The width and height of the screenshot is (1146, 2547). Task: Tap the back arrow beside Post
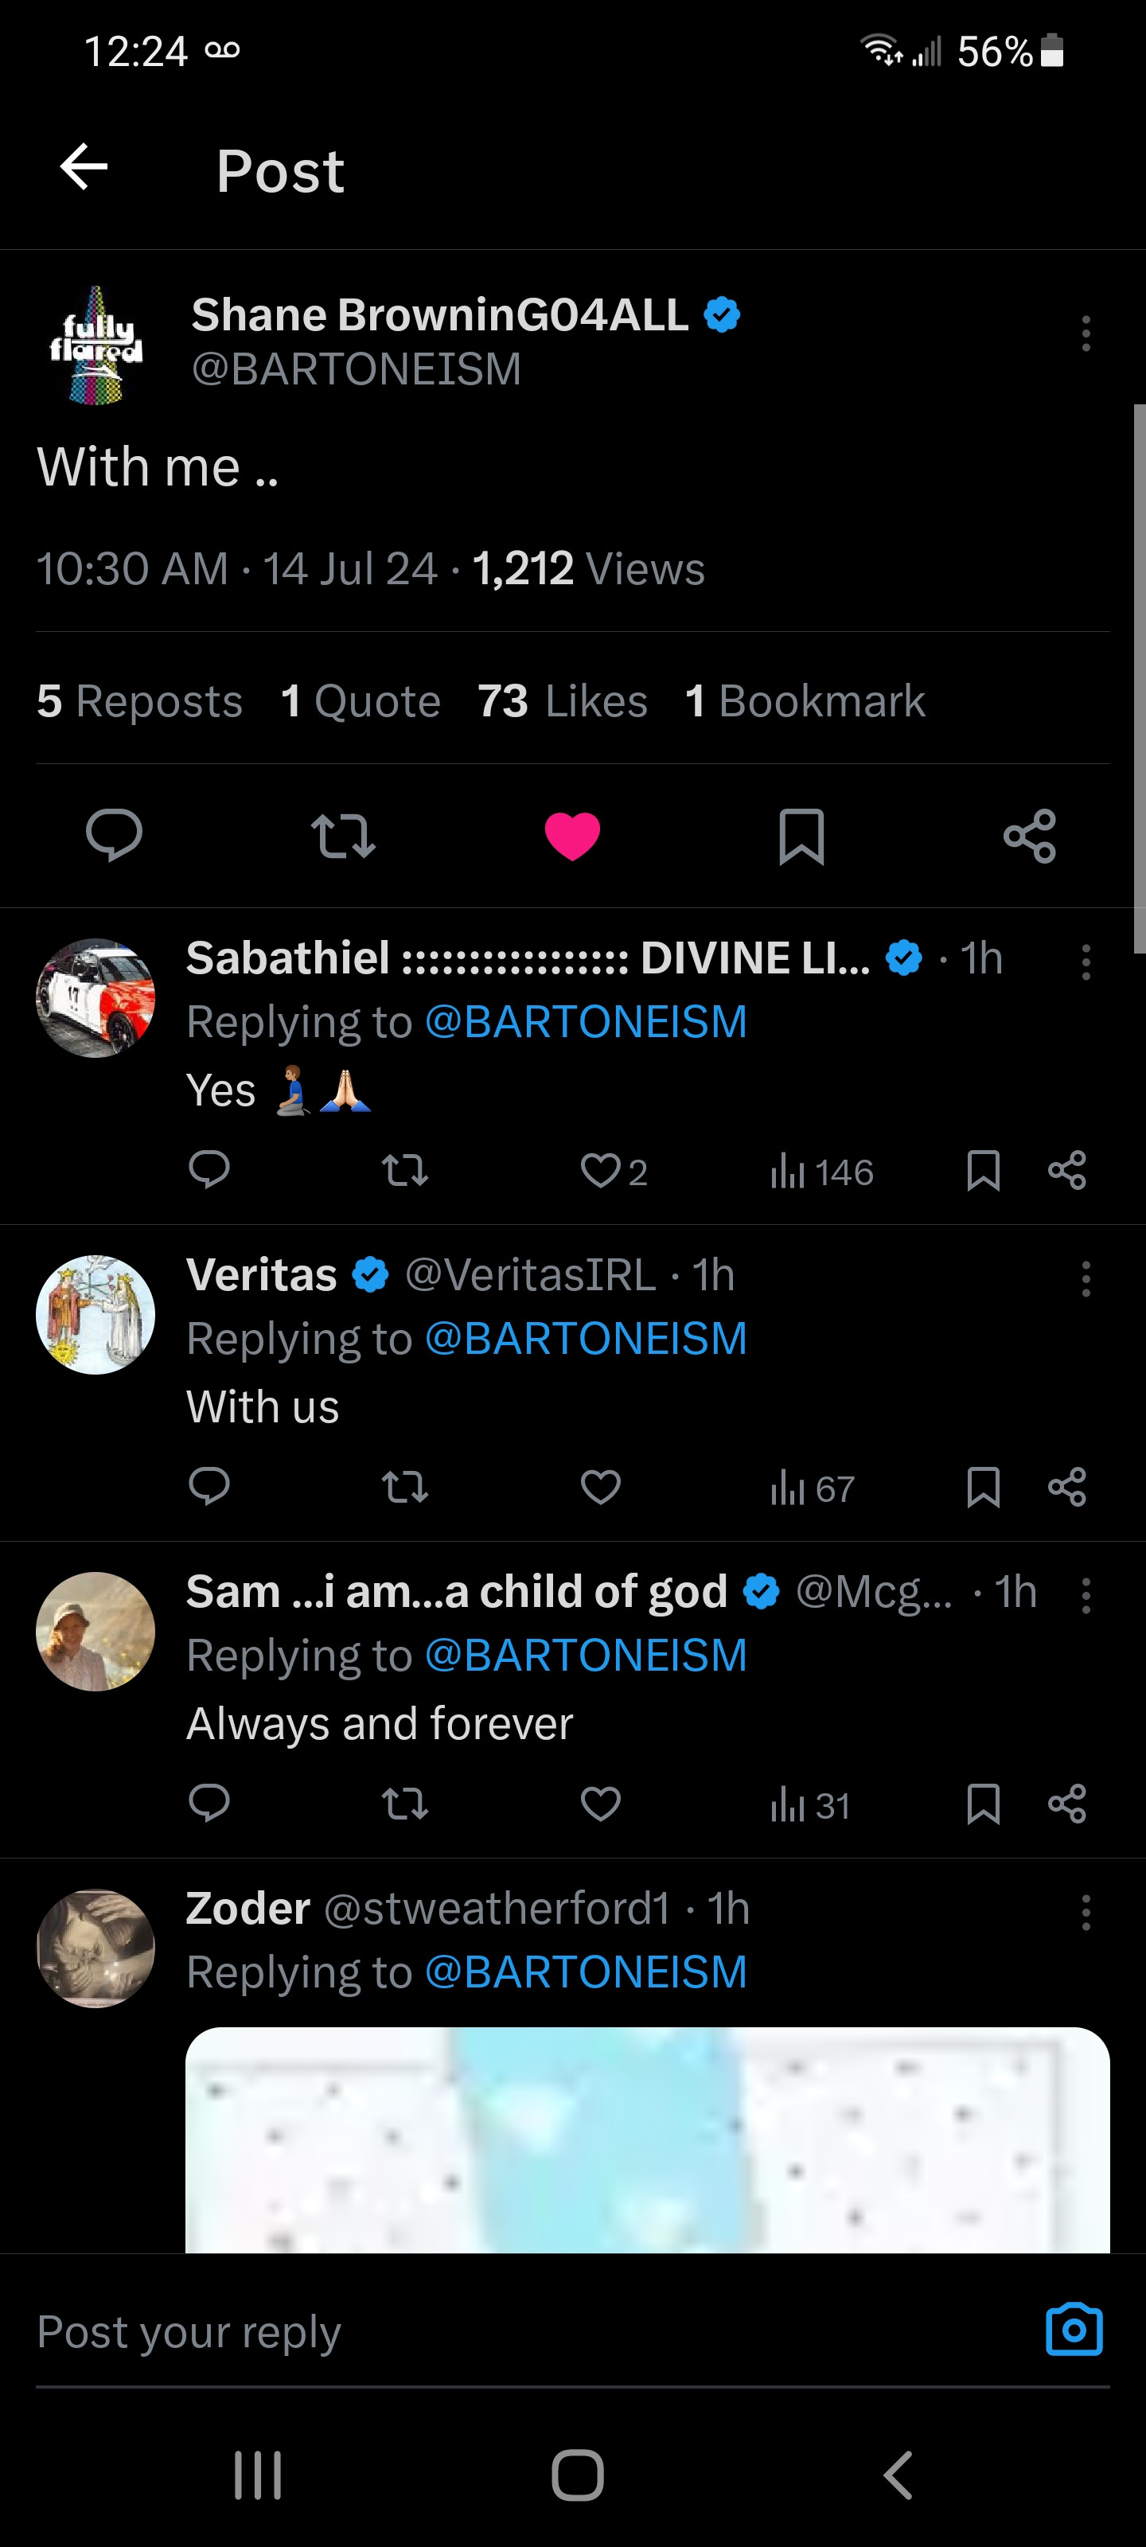tap(84, 166)
